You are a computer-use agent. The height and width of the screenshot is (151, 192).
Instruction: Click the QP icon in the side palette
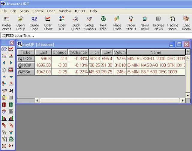click(x=4, y=49)
